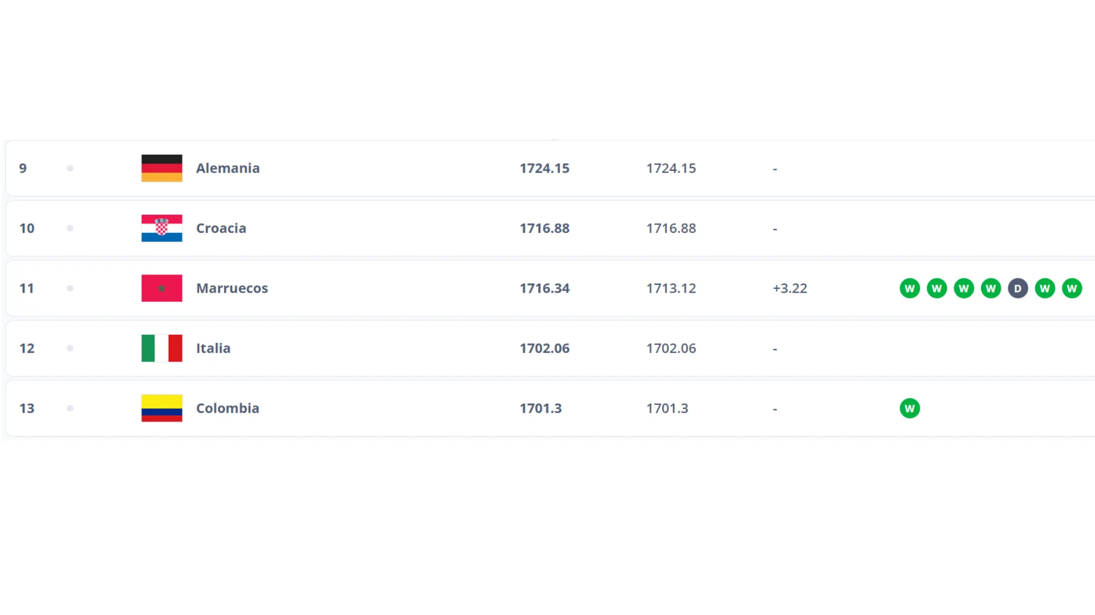Screen dimensions: 1095x615
Task: Open the Croacia team link
Action: [221, 228]
